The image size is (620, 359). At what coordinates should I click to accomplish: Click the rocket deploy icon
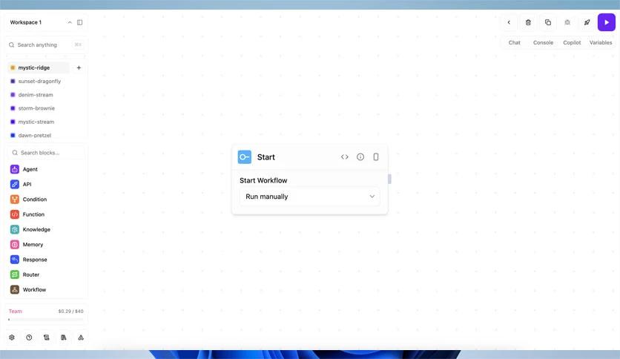587,22
